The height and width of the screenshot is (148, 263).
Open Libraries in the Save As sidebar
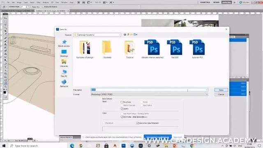click(x=64, y=63)
